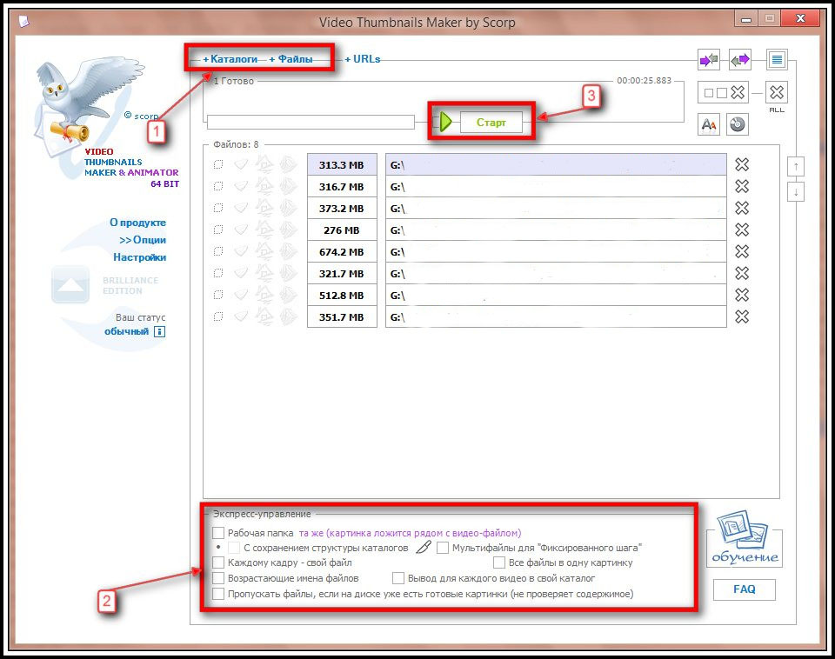Select the G:\ path of the 313.3 MB file
The width and height of the screenshot is (835, 659).
click(x=556, y=164)
